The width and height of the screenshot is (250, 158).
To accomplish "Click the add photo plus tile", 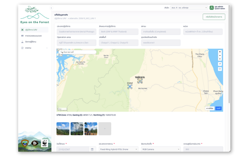I will (x=105, y=129).
